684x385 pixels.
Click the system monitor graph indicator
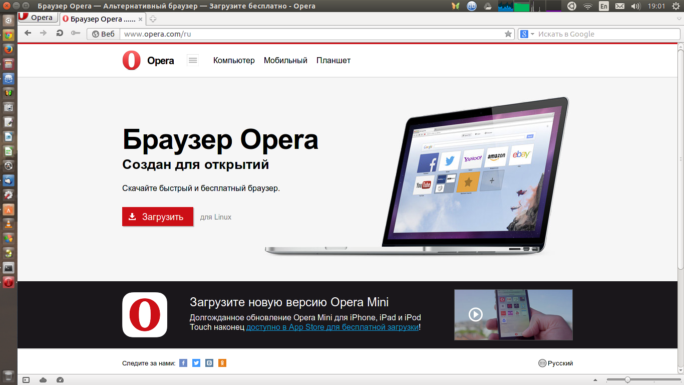[530, 6]
